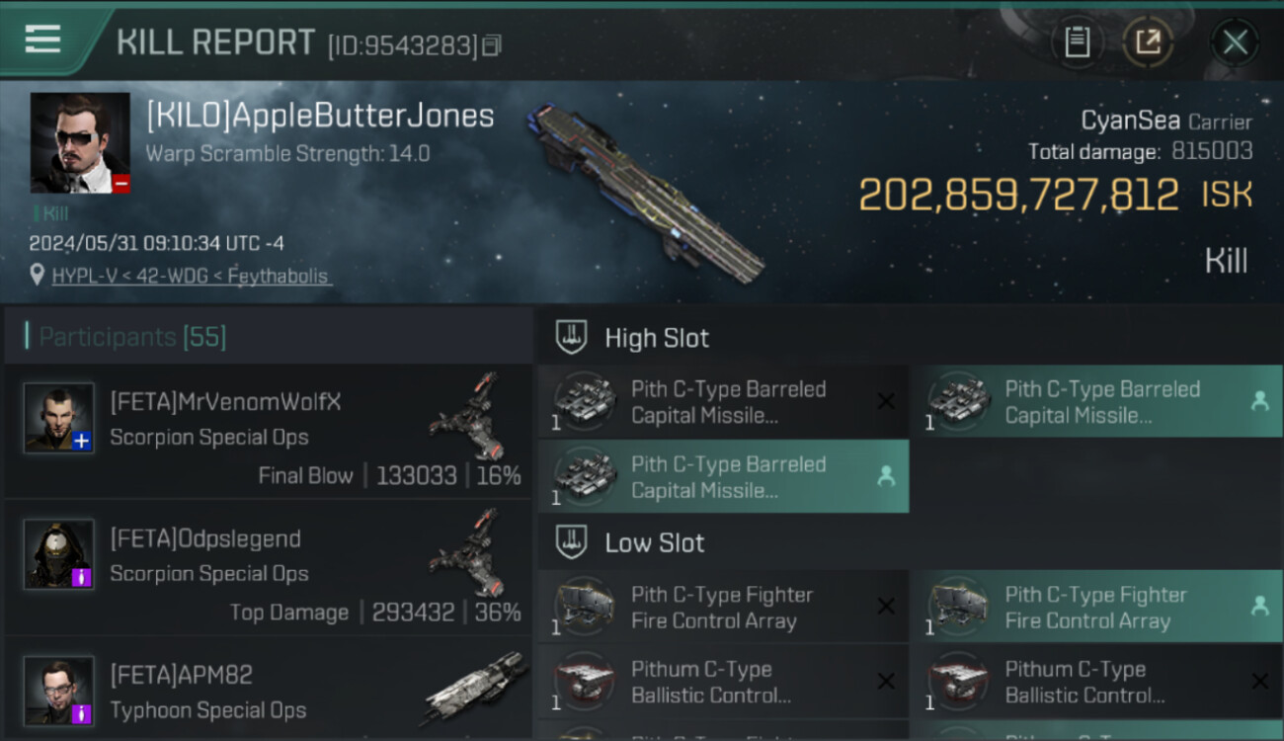Open HYPL-V location link
The image size is (1284, 741).
pos(192,276)
